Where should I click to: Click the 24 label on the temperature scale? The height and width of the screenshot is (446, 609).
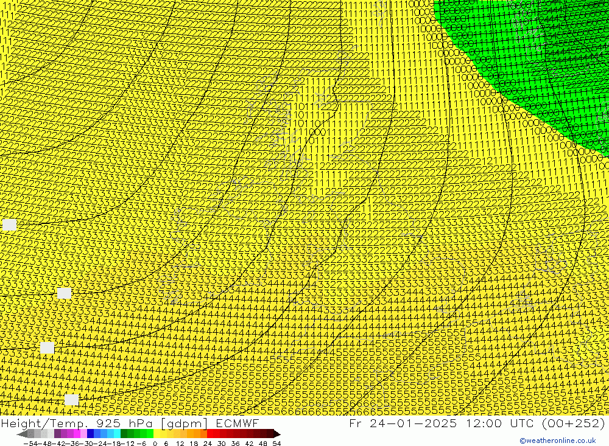point(208,444)
